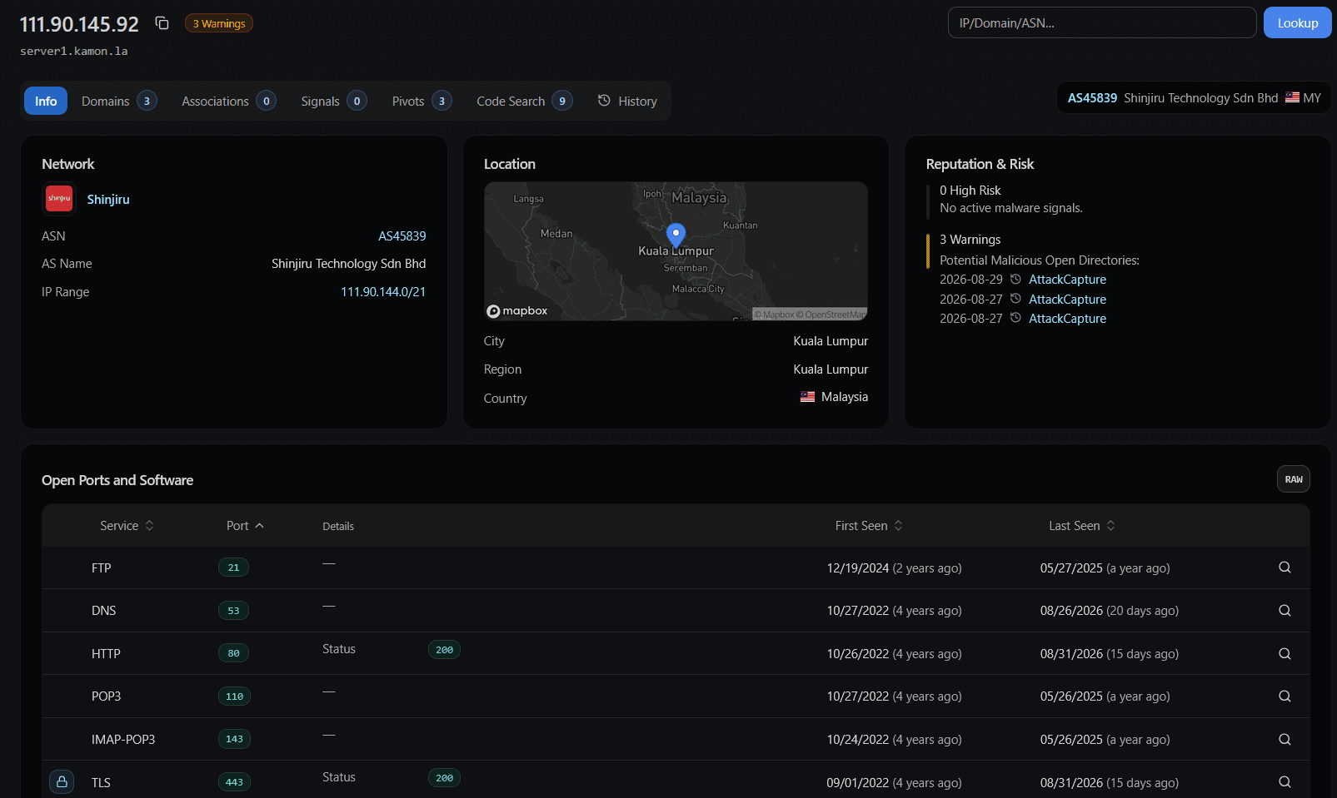The width and height of the screenshot is (1337, 798).
Task: Click the Malaysia flag next to MY
Action: 1292,98
